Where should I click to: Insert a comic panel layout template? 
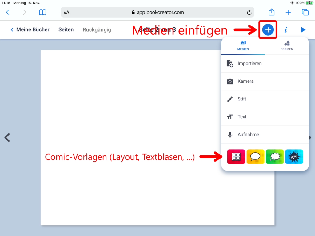pos(236,157)
